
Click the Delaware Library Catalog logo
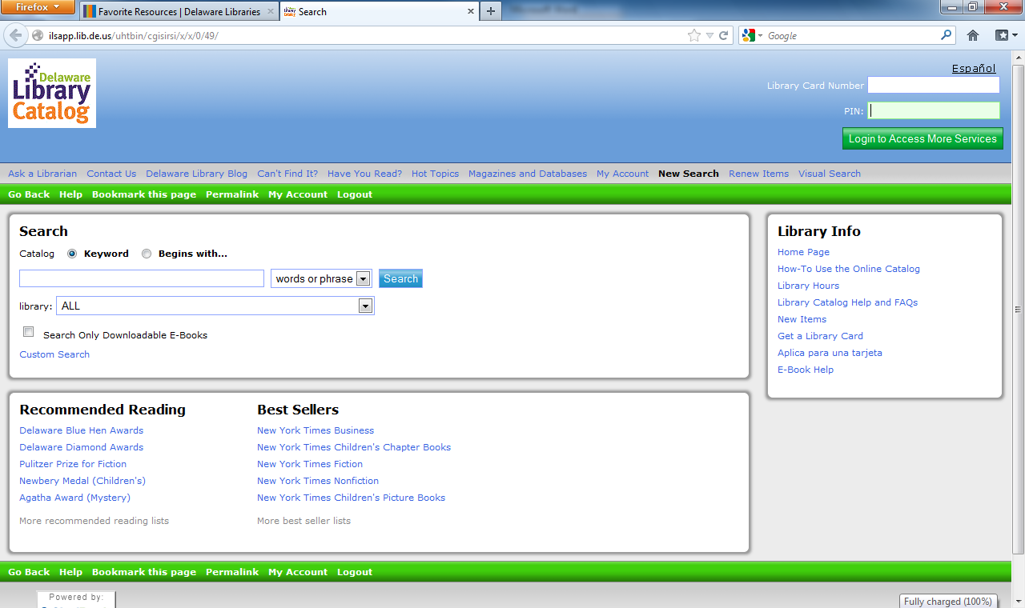[52, 93]
